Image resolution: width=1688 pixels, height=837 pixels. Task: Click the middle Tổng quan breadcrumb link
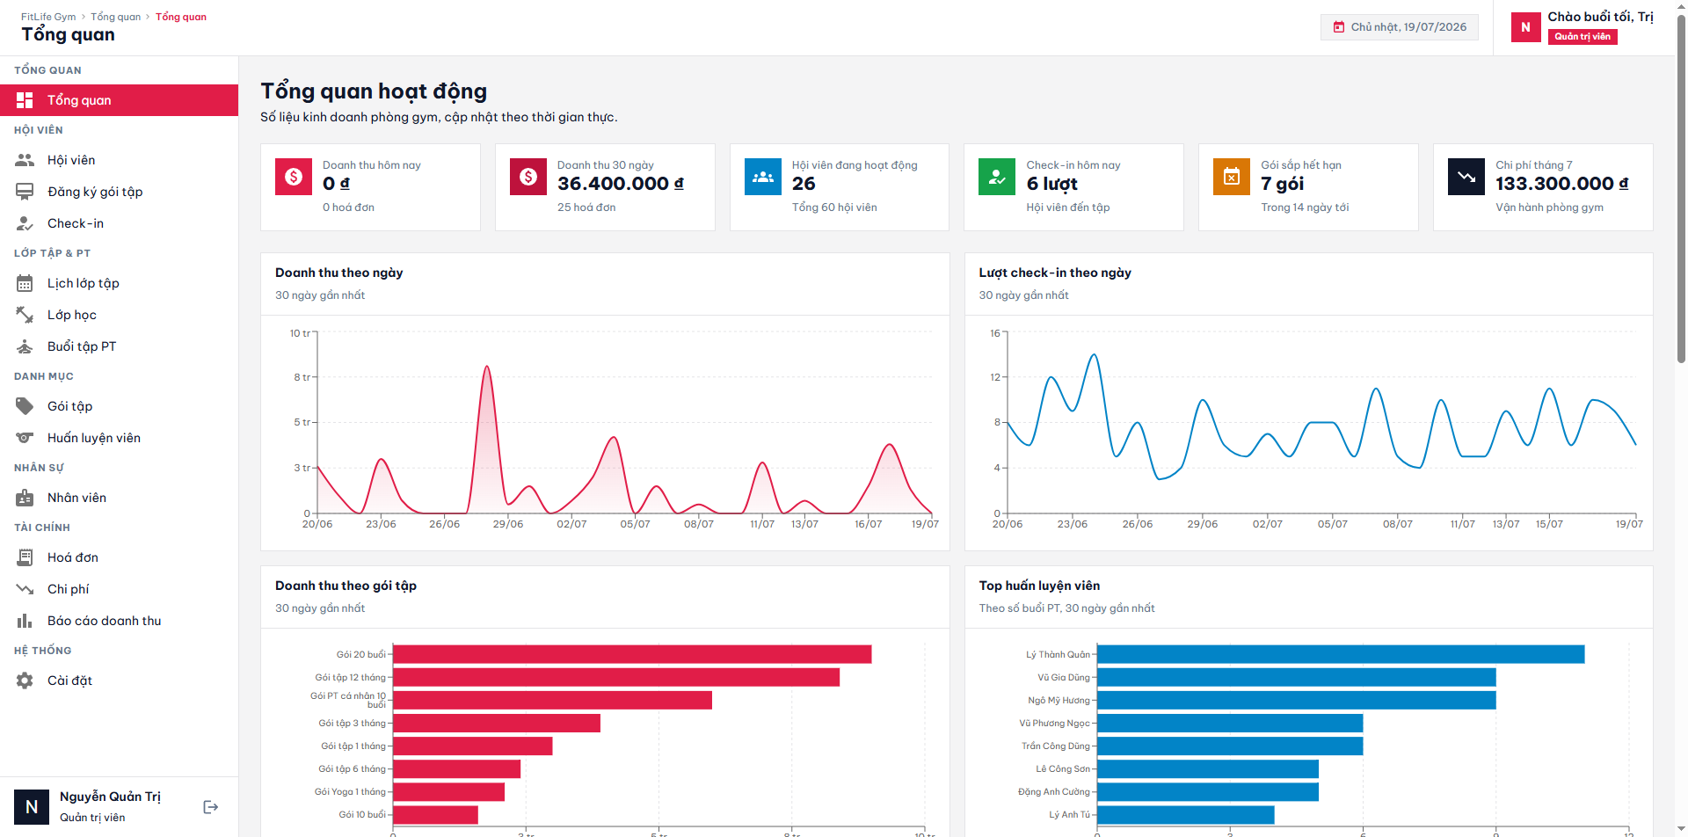116,17
